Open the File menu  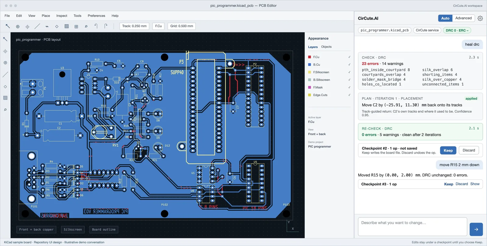click(7, 16)
